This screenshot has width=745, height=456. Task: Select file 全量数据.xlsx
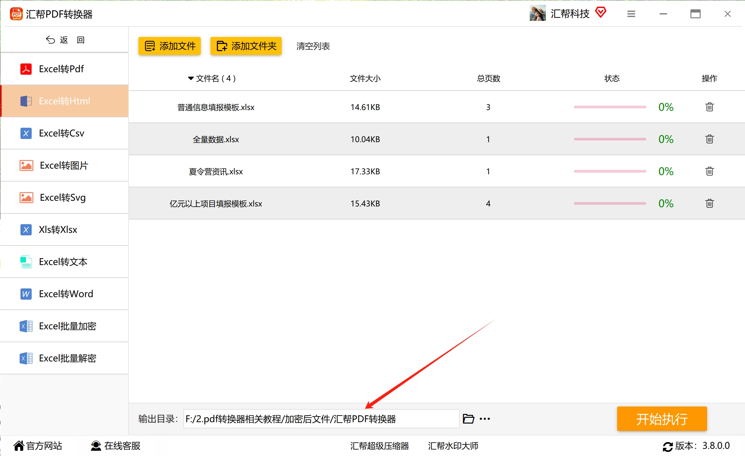[216, 139]
